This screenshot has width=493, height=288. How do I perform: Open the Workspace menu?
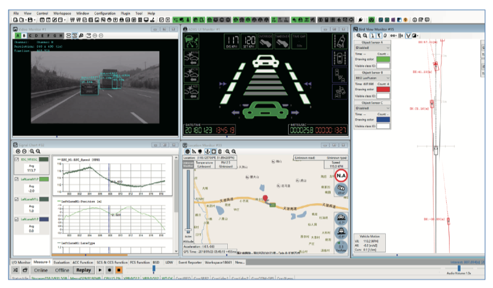(x=62, y=13)
